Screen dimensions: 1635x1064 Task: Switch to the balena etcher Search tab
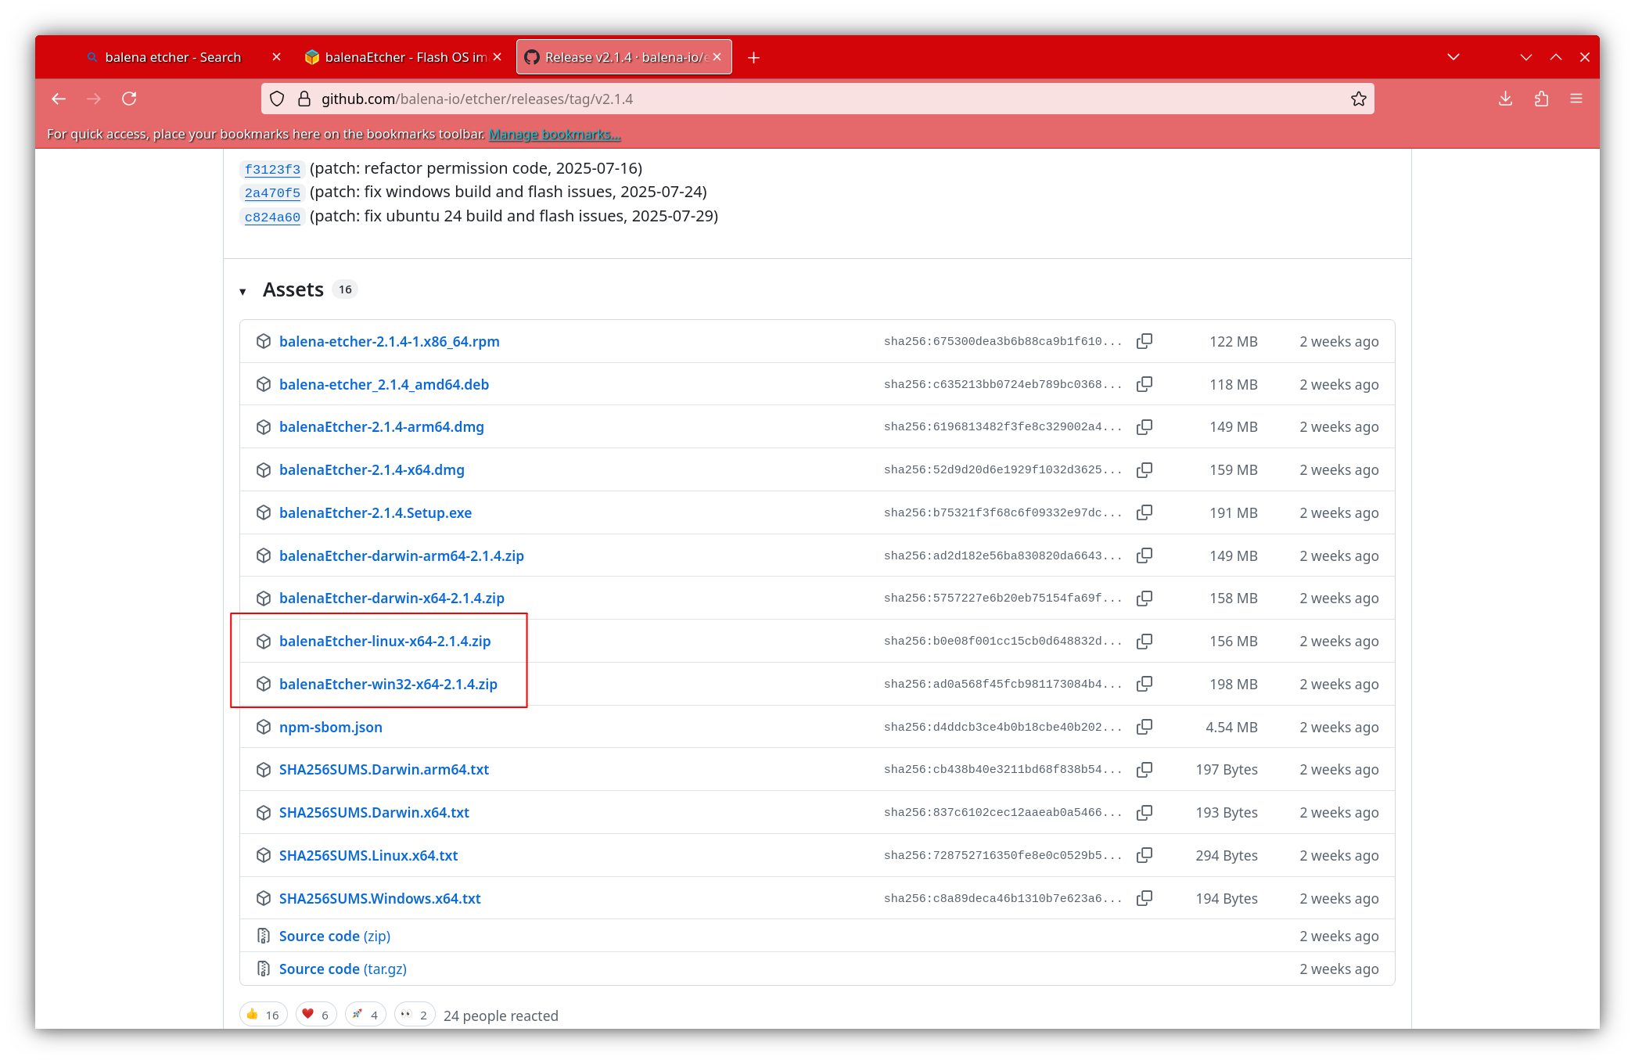click(x=173, y=57)
